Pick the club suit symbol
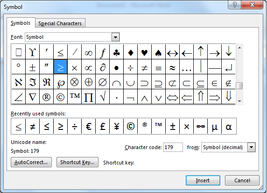 [x=117, y=52]
